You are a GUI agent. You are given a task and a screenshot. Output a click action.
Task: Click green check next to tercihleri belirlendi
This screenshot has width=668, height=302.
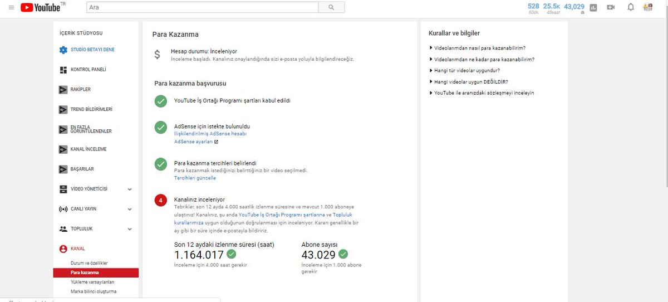[160, 164]
